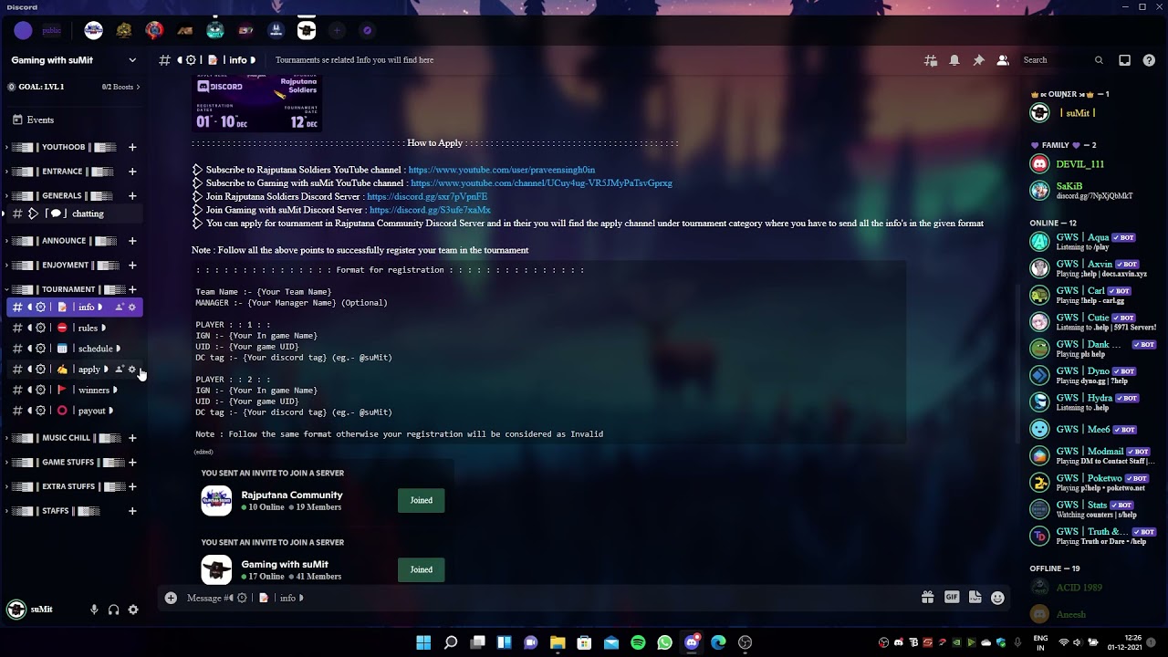Select the winners channel
The width and height of the screenshot is (1168, 657).
(x=74, y=390)
